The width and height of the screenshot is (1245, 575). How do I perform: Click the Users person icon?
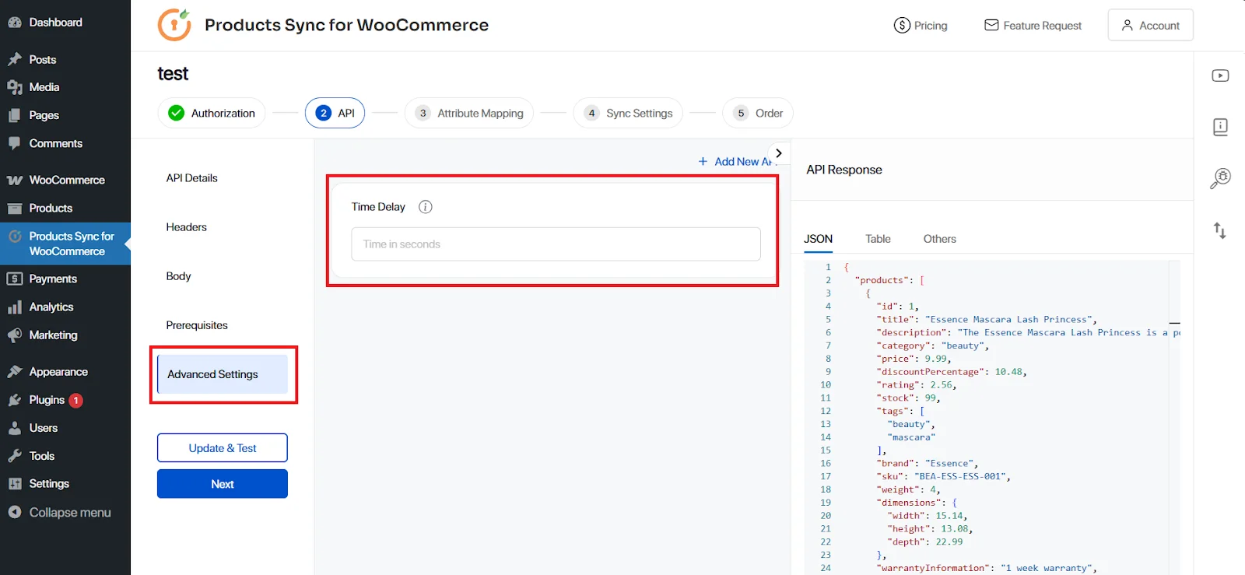(x=15, y=428)
